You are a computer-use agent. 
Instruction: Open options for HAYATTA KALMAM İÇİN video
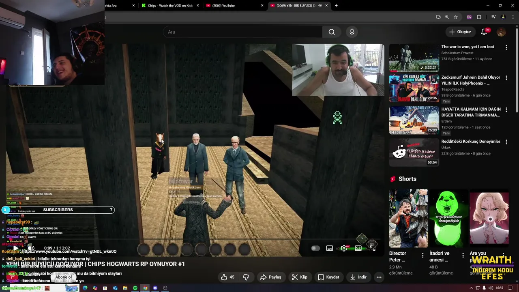tap(506, 110)
